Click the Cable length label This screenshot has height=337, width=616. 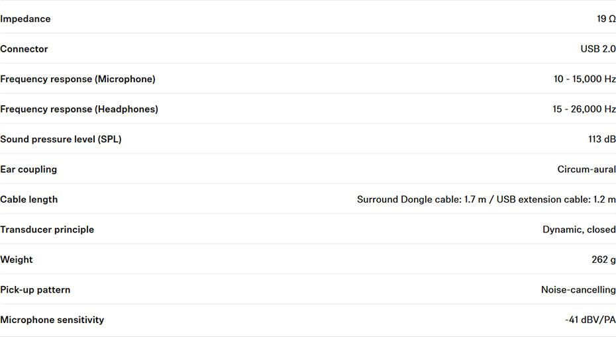click(28, 199)
